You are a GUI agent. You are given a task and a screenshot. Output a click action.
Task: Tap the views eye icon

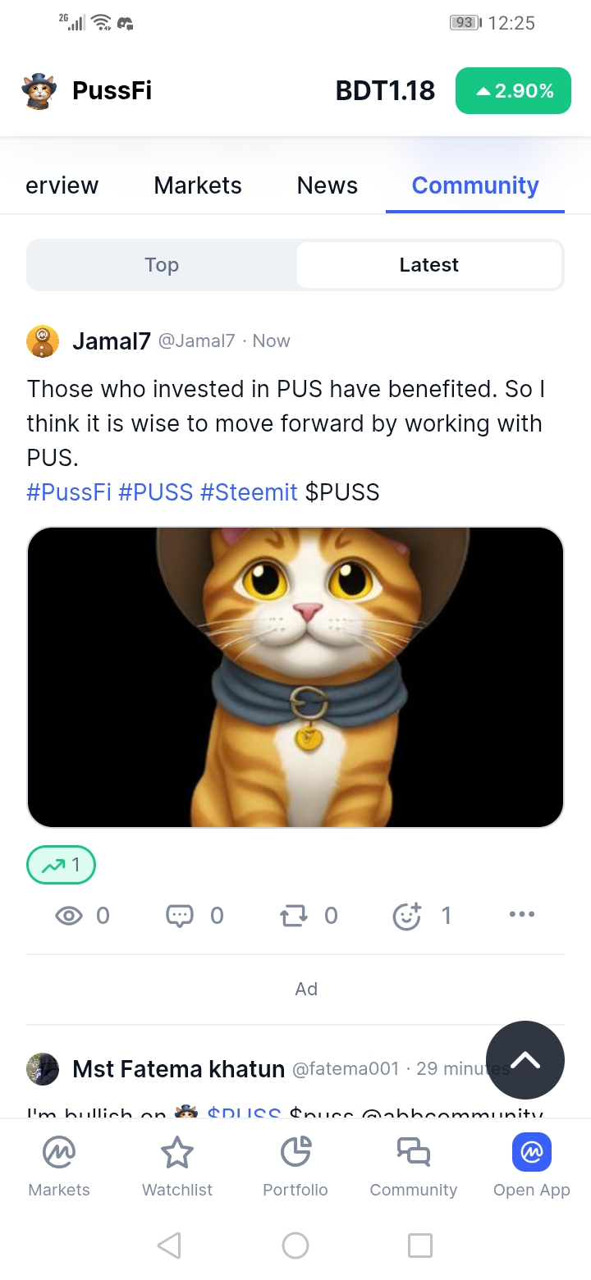tap(69, 915)
